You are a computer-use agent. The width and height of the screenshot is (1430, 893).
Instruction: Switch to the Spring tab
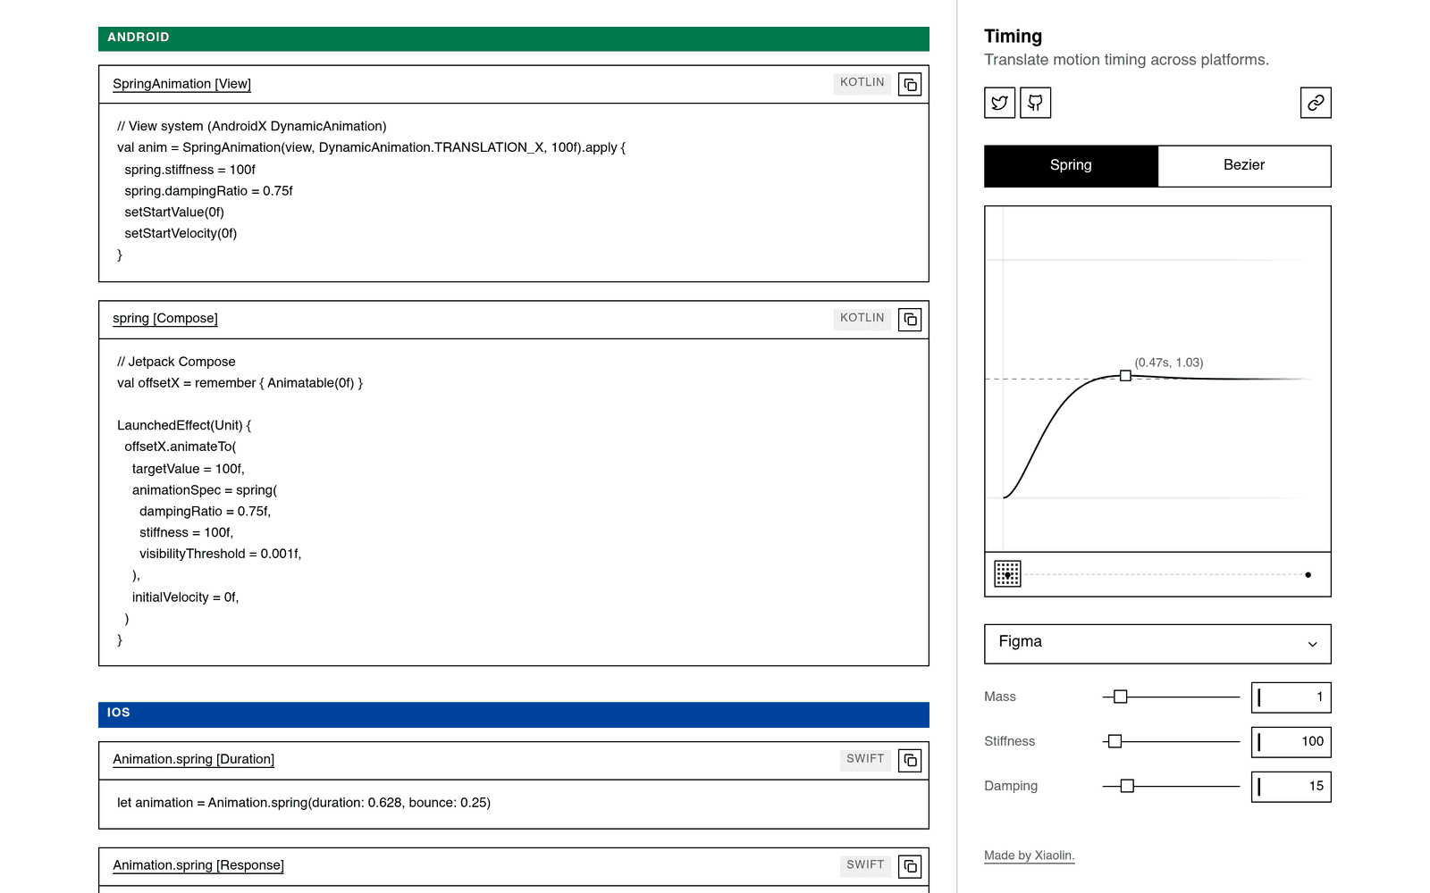[1071, 166]
